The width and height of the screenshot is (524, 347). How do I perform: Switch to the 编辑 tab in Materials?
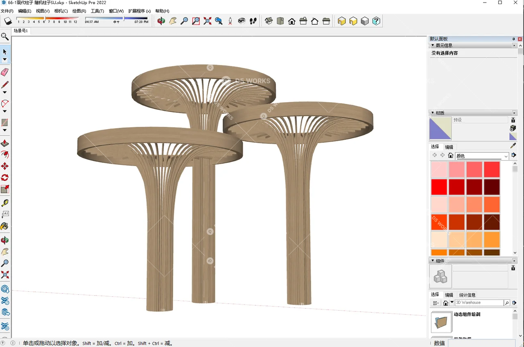pos(449,146)
